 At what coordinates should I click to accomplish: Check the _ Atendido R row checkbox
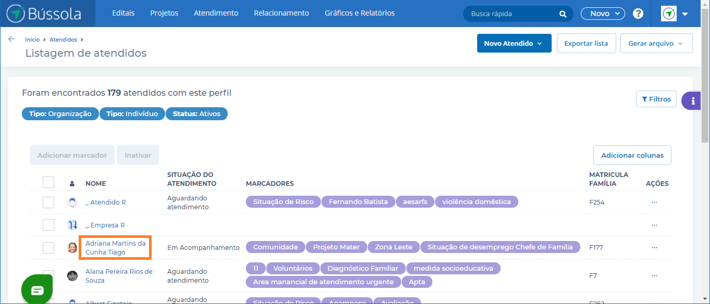[48, 202]
